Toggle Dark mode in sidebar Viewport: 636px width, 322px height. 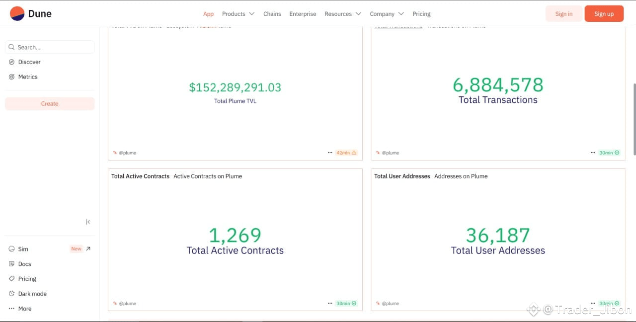[32, 294]
